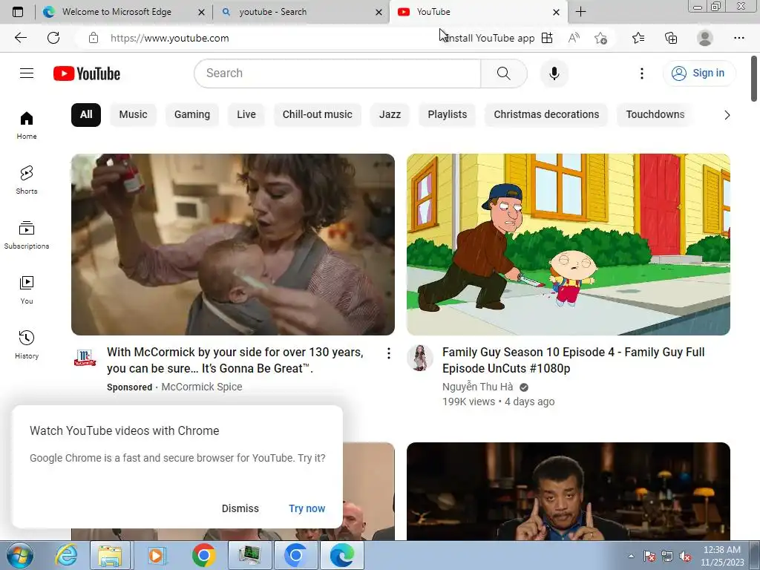Open McCormick ad options three-dot menu
The image size is (760, 570).
tap(389, 354)
